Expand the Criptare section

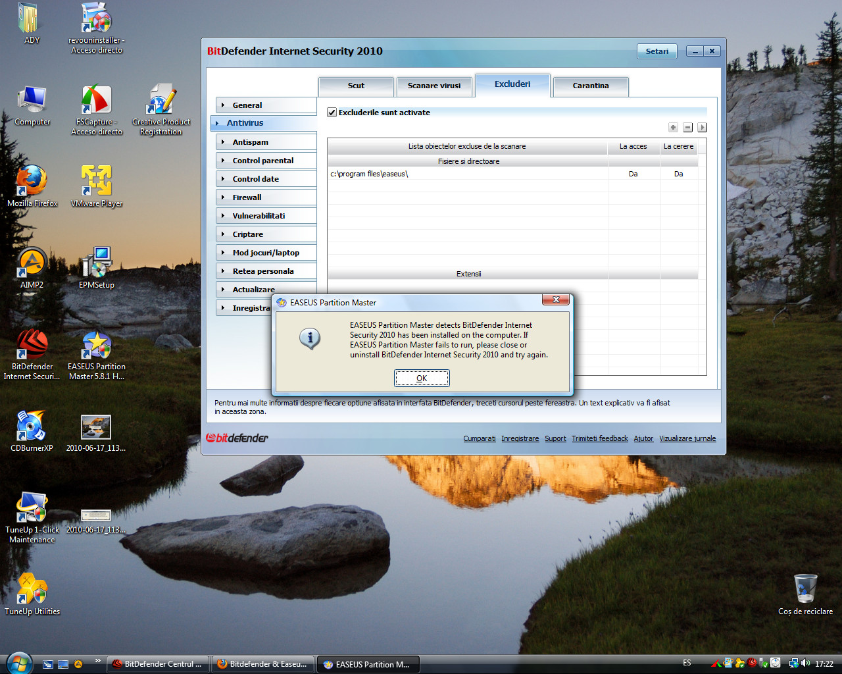coord(266,234)
